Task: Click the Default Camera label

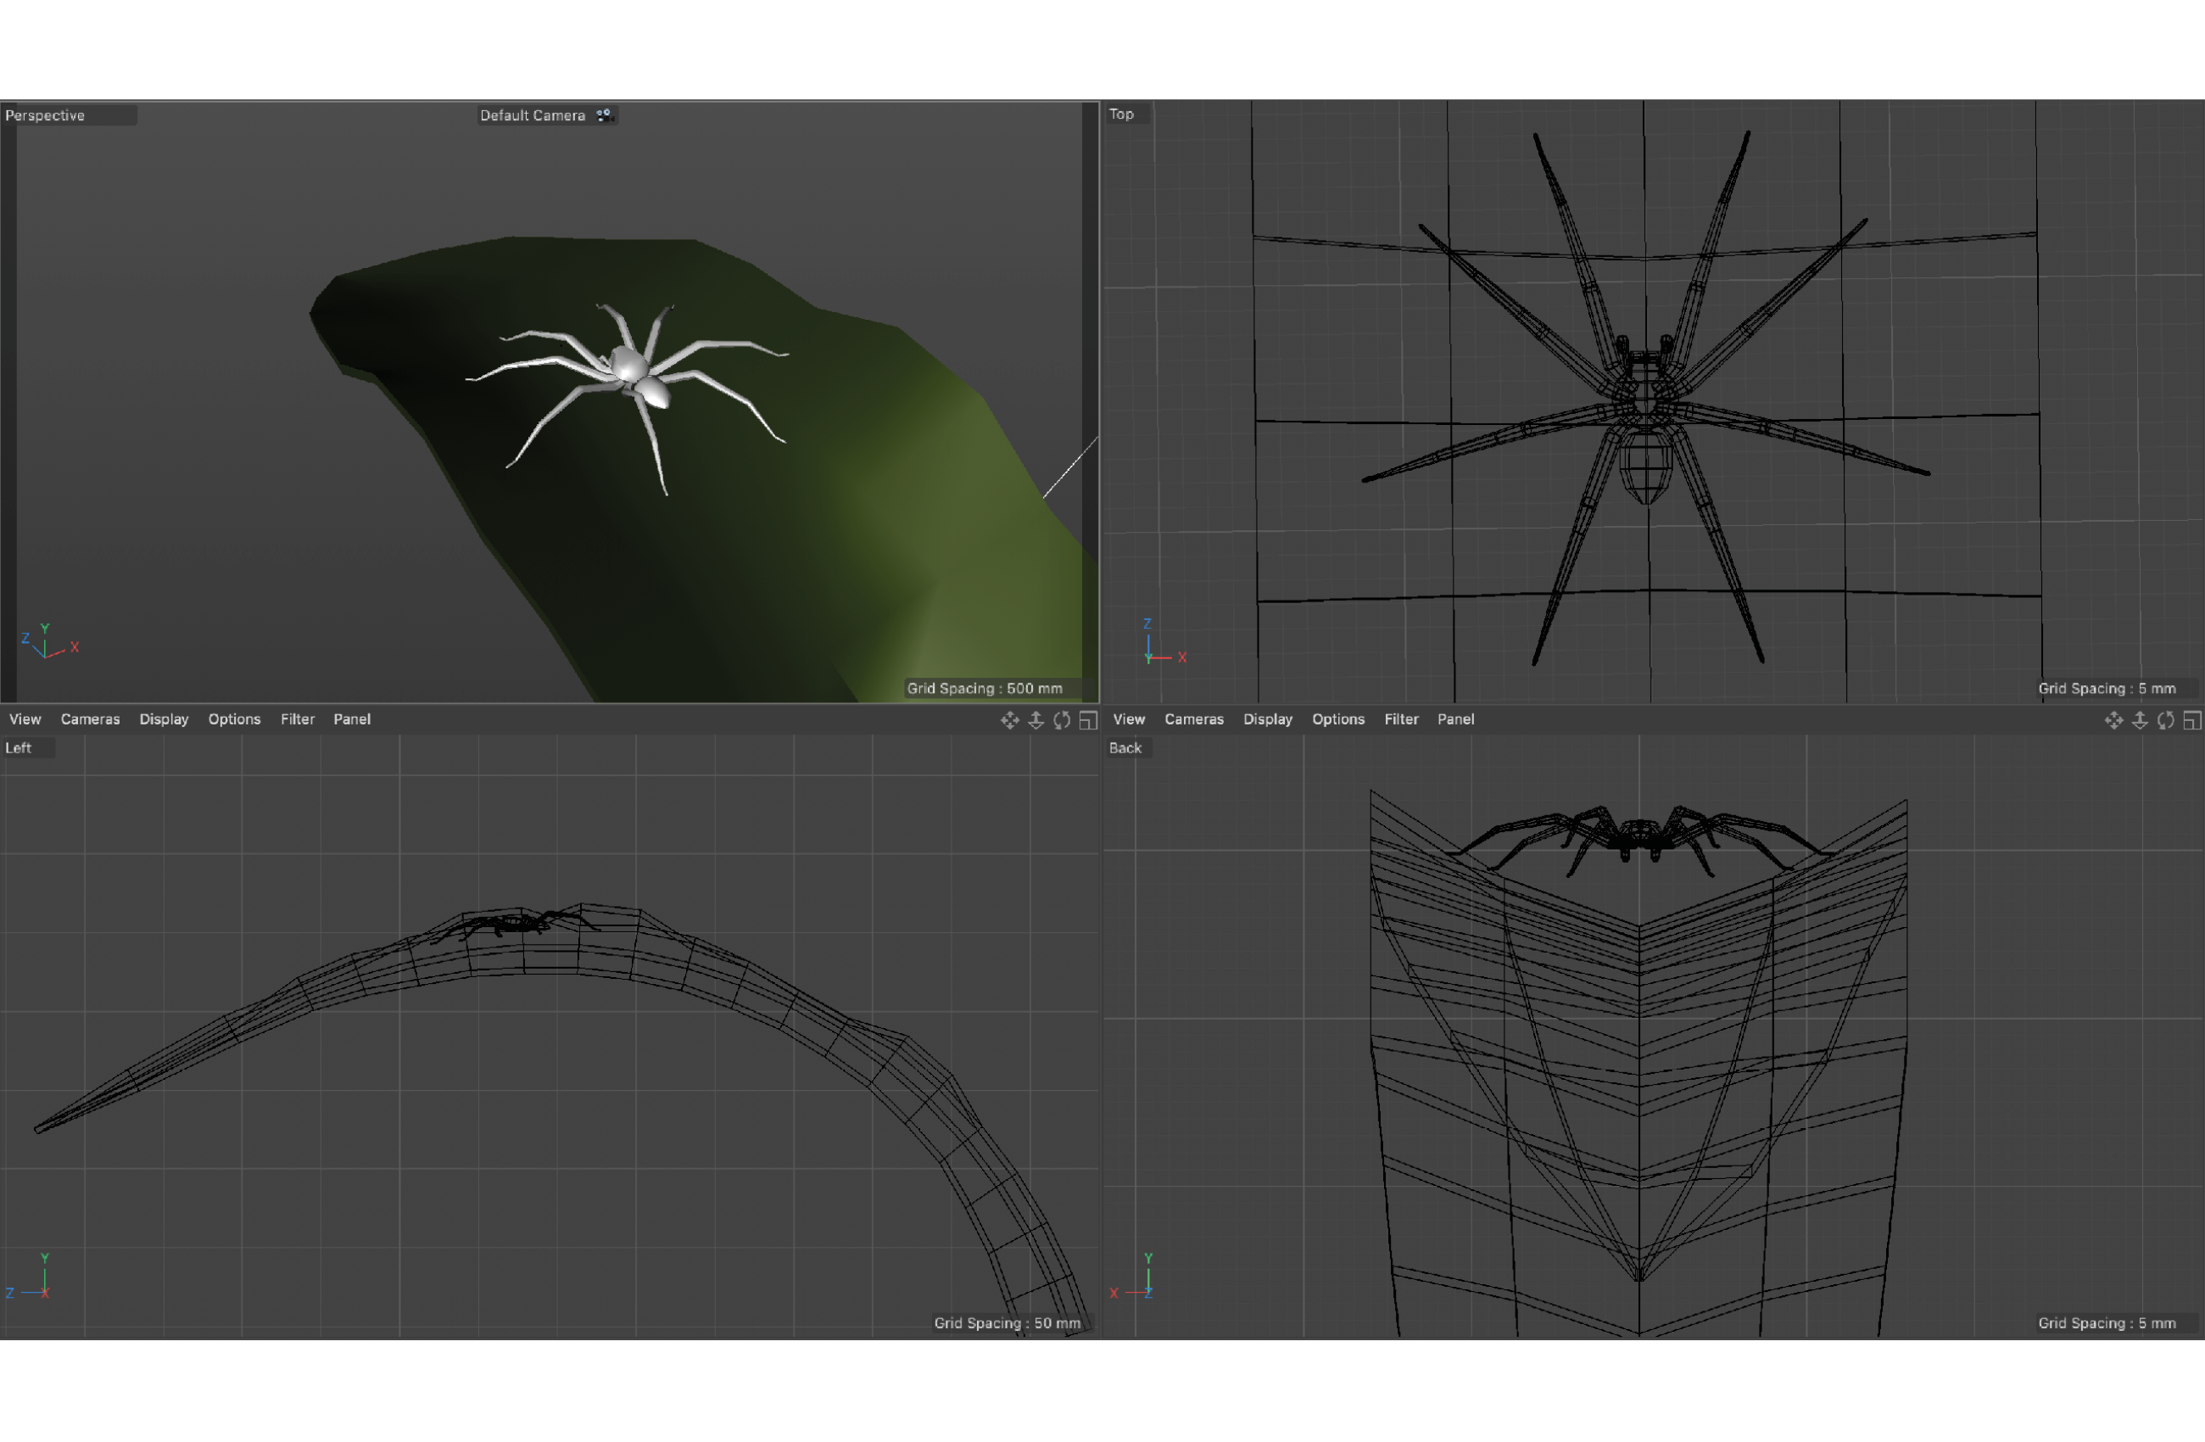Action: click(x=532, y=115)
